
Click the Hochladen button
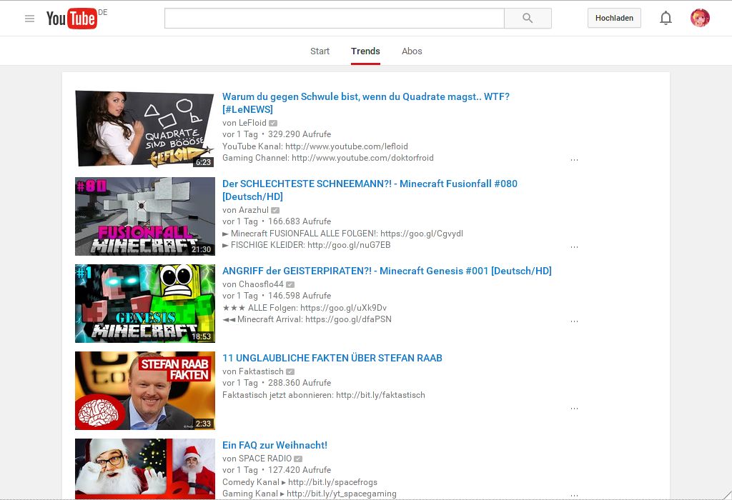[x=614, y=18]
